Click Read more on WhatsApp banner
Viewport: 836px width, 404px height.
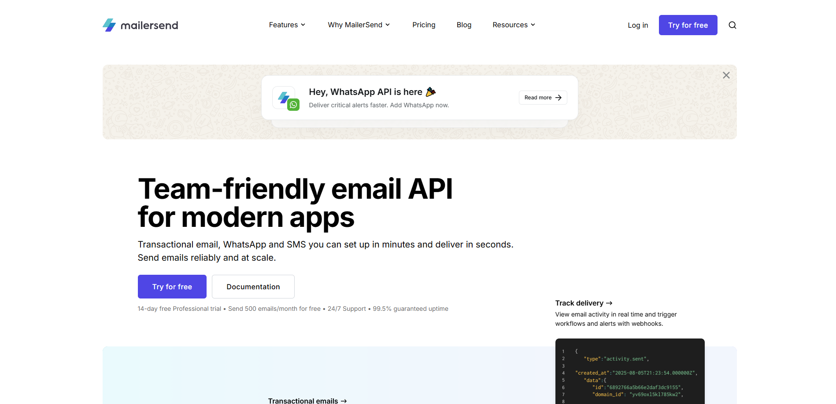543,98
